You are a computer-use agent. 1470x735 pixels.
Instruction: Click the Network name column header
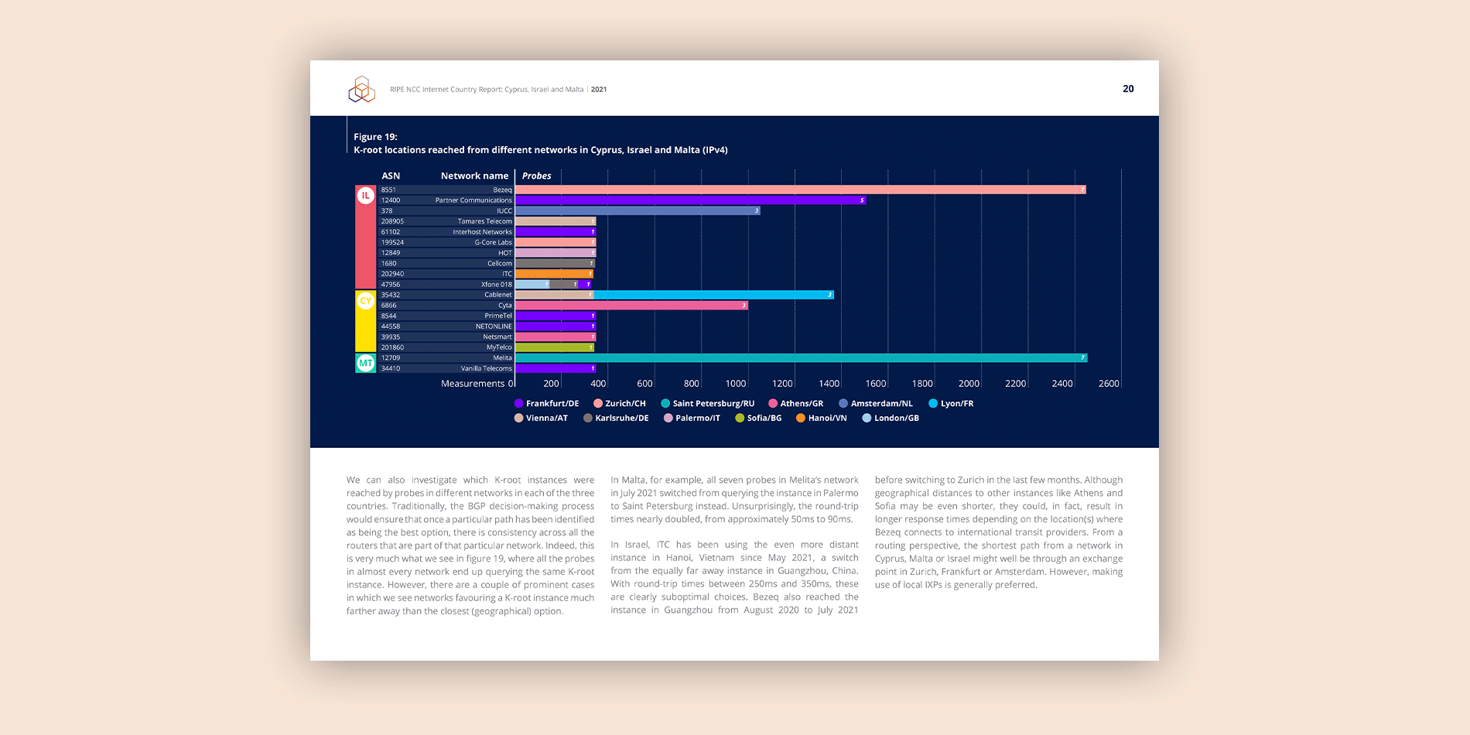(474, 176)
